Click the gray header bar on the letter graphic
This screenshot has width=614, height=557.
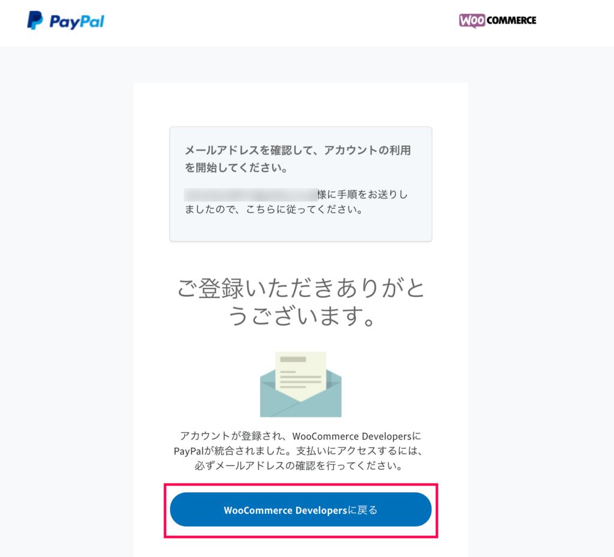293,359
